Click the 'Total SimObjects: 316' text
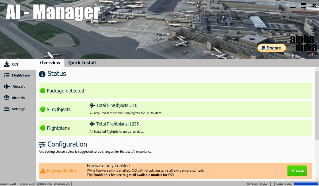Image resolution: width=319 pixels, height=186 pixels. pos(117,105)
